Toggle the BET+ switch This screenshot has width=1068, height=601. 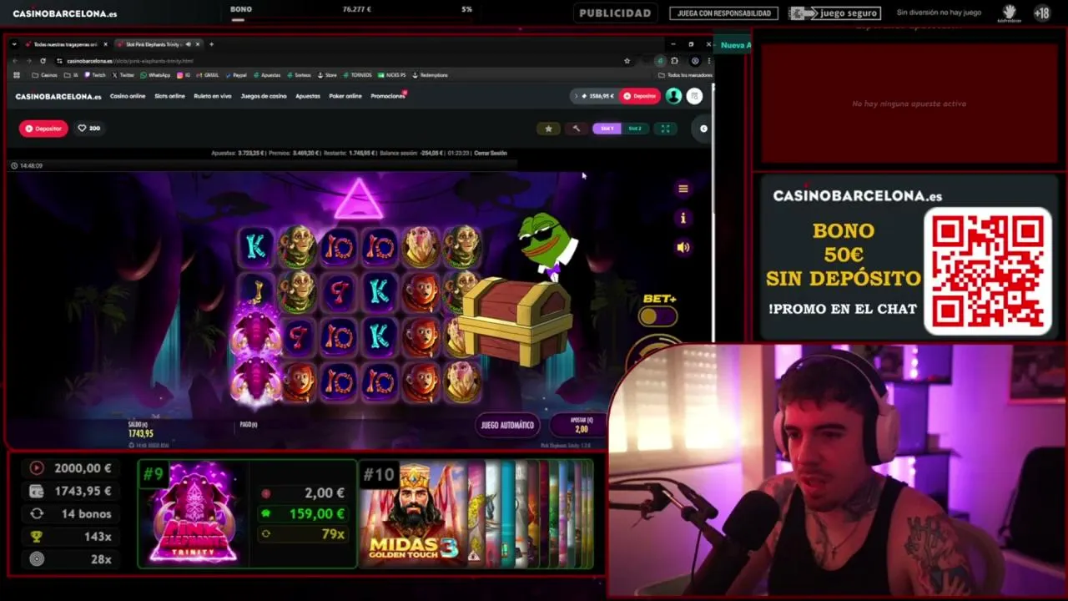[657, 316]
